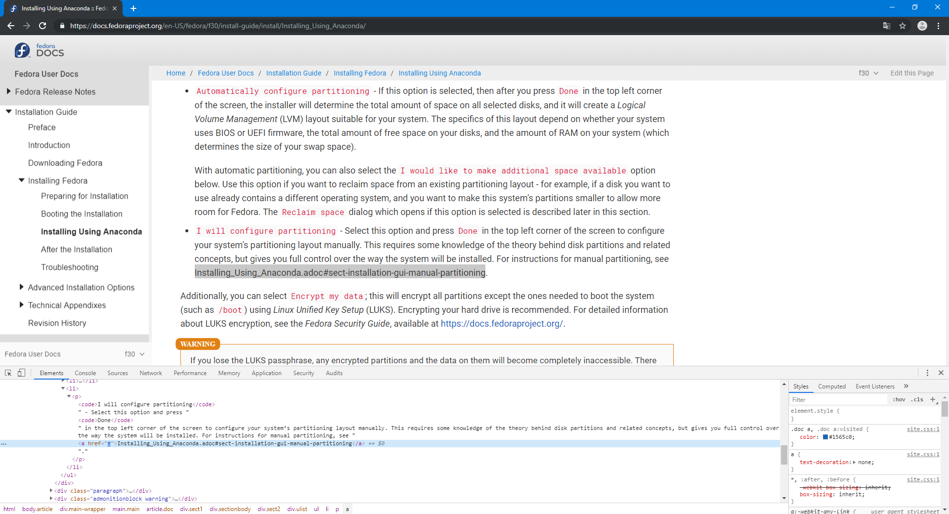Collapse the Installation Guide section

click(8, 112)
